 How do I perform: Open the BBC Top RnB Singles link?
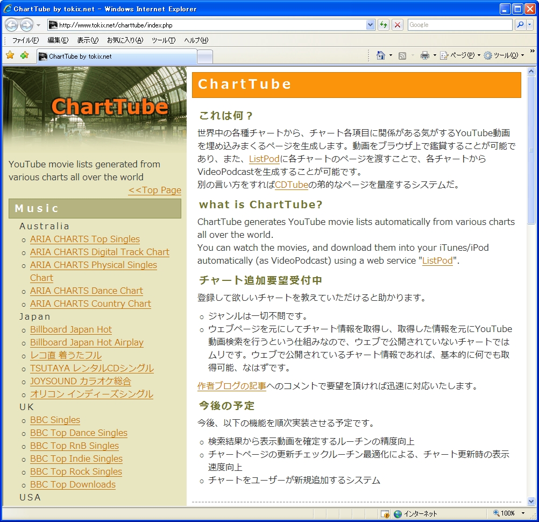coord(75,446)
